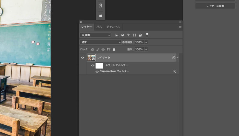Close the Layers panel with X
239x136 pixels.
click(81, 22)
